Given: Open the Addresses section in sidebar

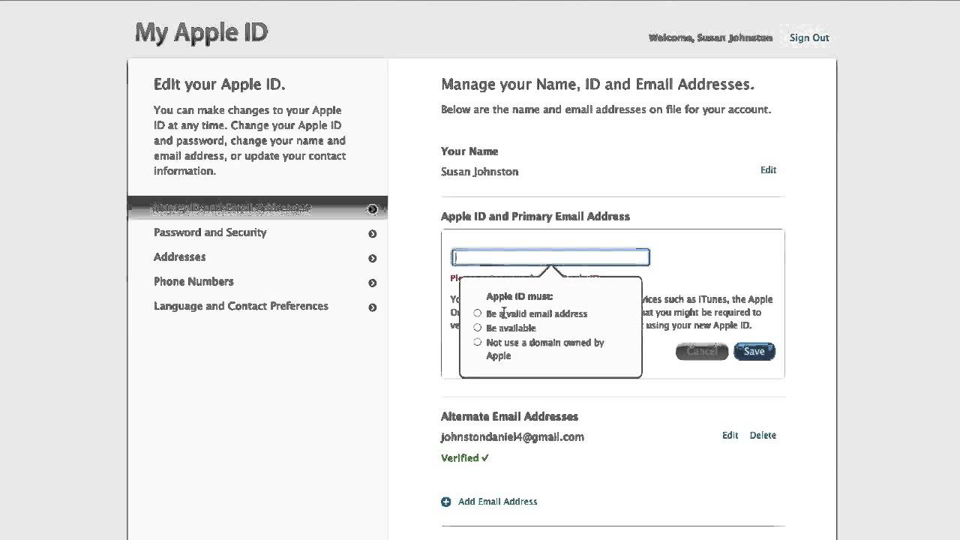Looking at the screenshot, I should click(179, 257).
